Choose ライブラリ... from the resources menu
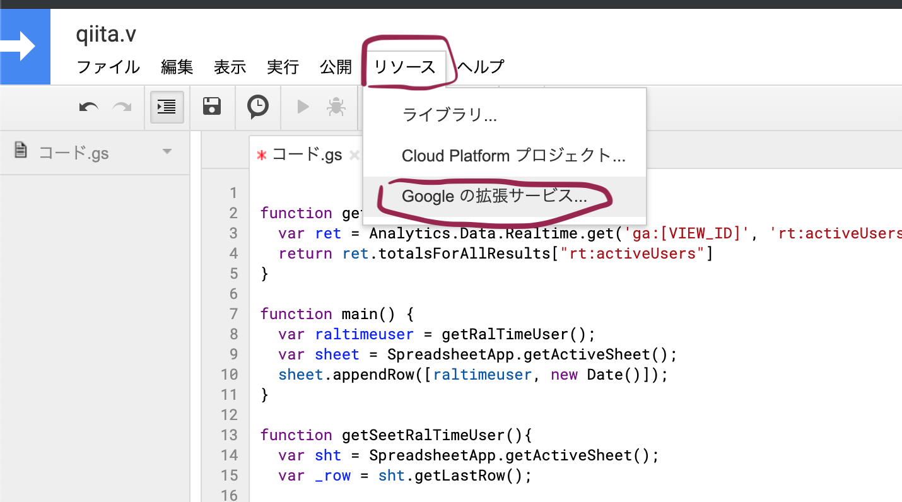The width and height of the screenshot is (902, 502). click(449, 115)
